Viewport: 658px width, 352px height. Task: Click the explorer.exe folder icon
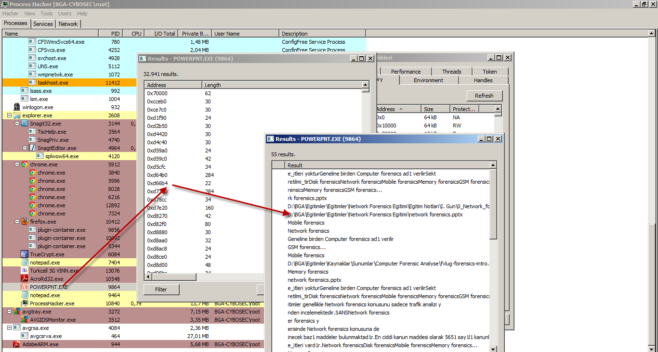pyautogui.click(x=17, y=115)
